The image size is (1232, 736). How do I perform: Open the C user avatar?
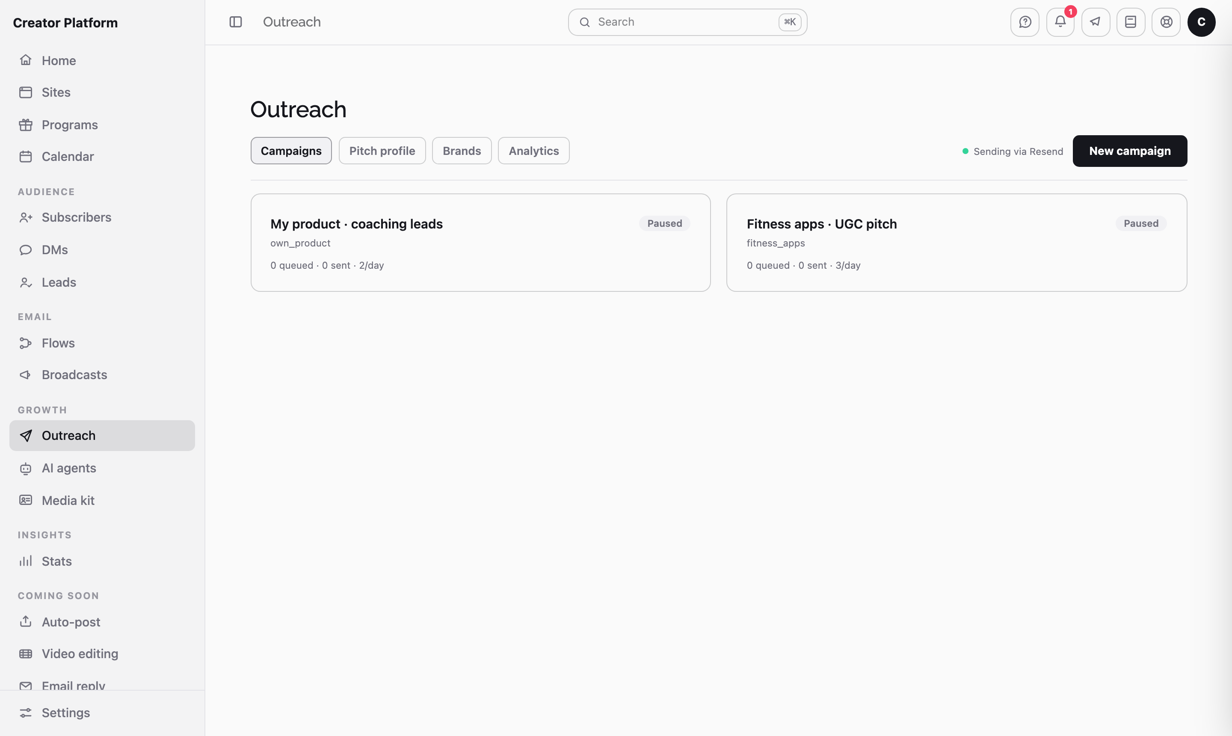1201,22
